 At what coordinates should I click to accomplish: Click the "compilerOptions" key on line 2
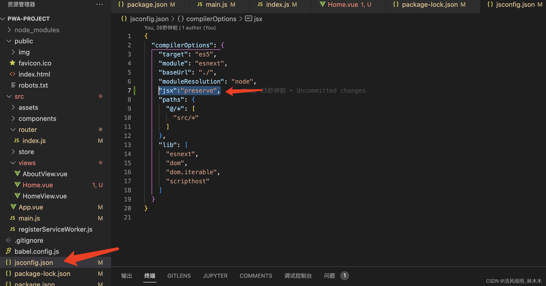coord(183,45)
